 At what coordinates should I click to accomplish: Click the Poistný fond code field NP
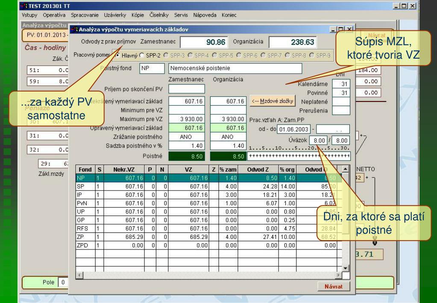tap(152, 68)
